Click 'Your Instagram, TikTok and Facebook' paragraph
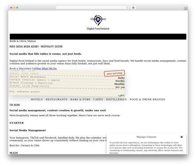Viewport: 196px width, 166px height. coord(58,139)
